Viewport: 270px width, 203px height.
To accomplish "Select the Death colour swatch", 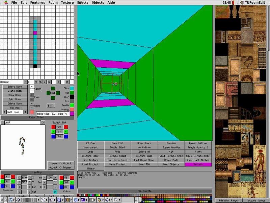I will point(72,105).
